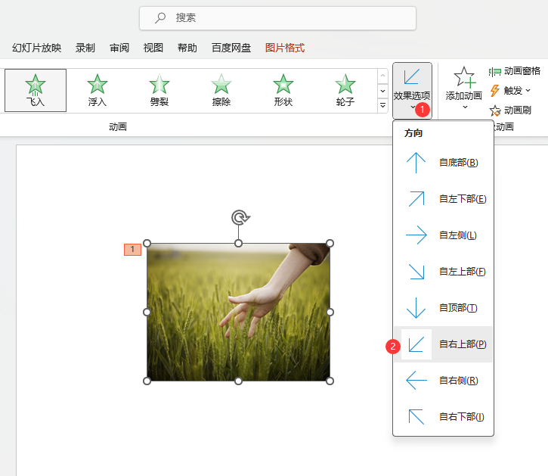Click the picture's bottom-right resize handle
548x476 pixels.
click(330, 381)
